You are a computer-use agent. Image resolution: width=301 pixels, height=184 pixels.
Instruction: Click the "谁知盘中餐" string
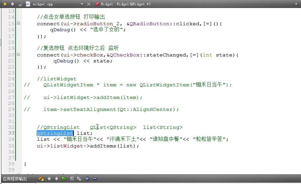click(x=166, y=139)
